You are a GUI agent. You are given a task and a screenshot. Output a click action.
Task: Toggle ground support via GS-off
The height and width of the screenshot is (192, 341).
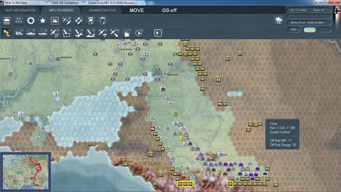[x=170, y=10]
